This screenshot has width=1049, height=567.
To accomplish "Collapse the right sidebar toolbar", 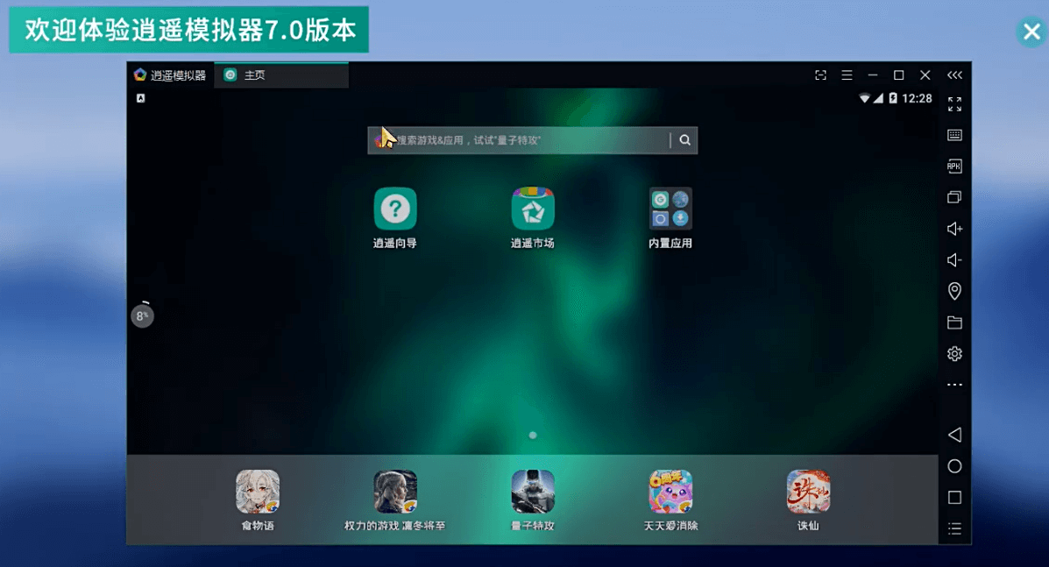I will coord(954,74).
